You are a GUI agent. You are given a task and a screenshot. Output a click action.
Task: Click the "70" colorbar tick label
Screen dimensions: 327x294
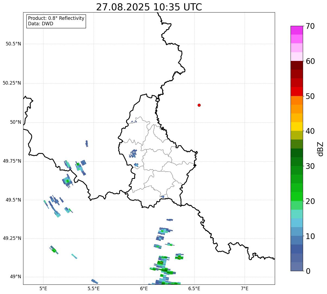click(x=310, y=26)
